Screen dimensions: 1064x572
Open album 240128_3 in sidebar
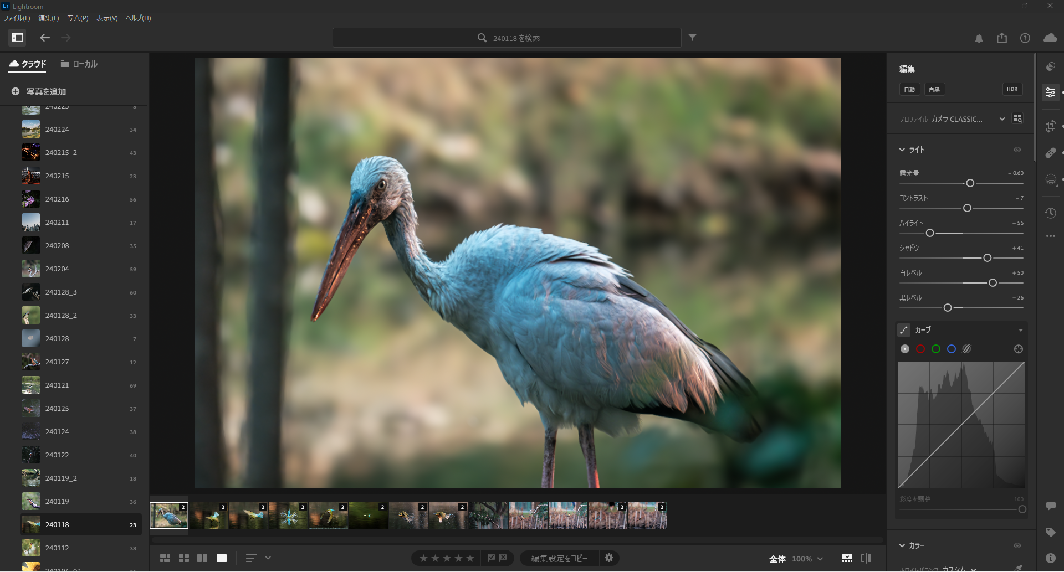[x=81, y=292]
